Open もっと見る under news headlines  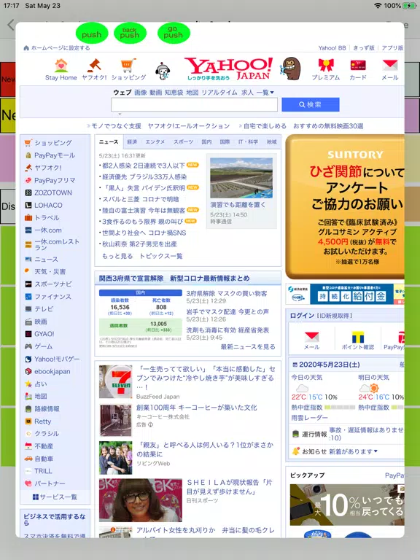click(117, 256)
